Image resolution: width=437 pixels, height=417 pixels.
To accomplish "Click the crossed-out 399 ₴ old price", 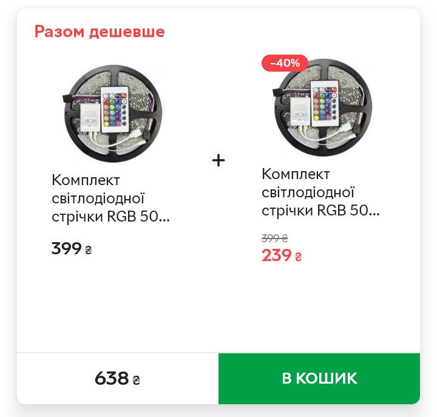I will 274,238.
